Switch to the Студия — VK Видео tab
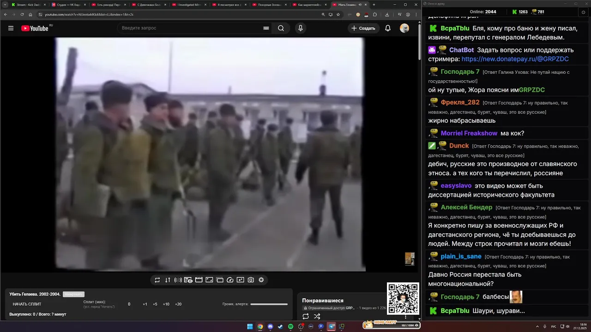 point(69,5)
